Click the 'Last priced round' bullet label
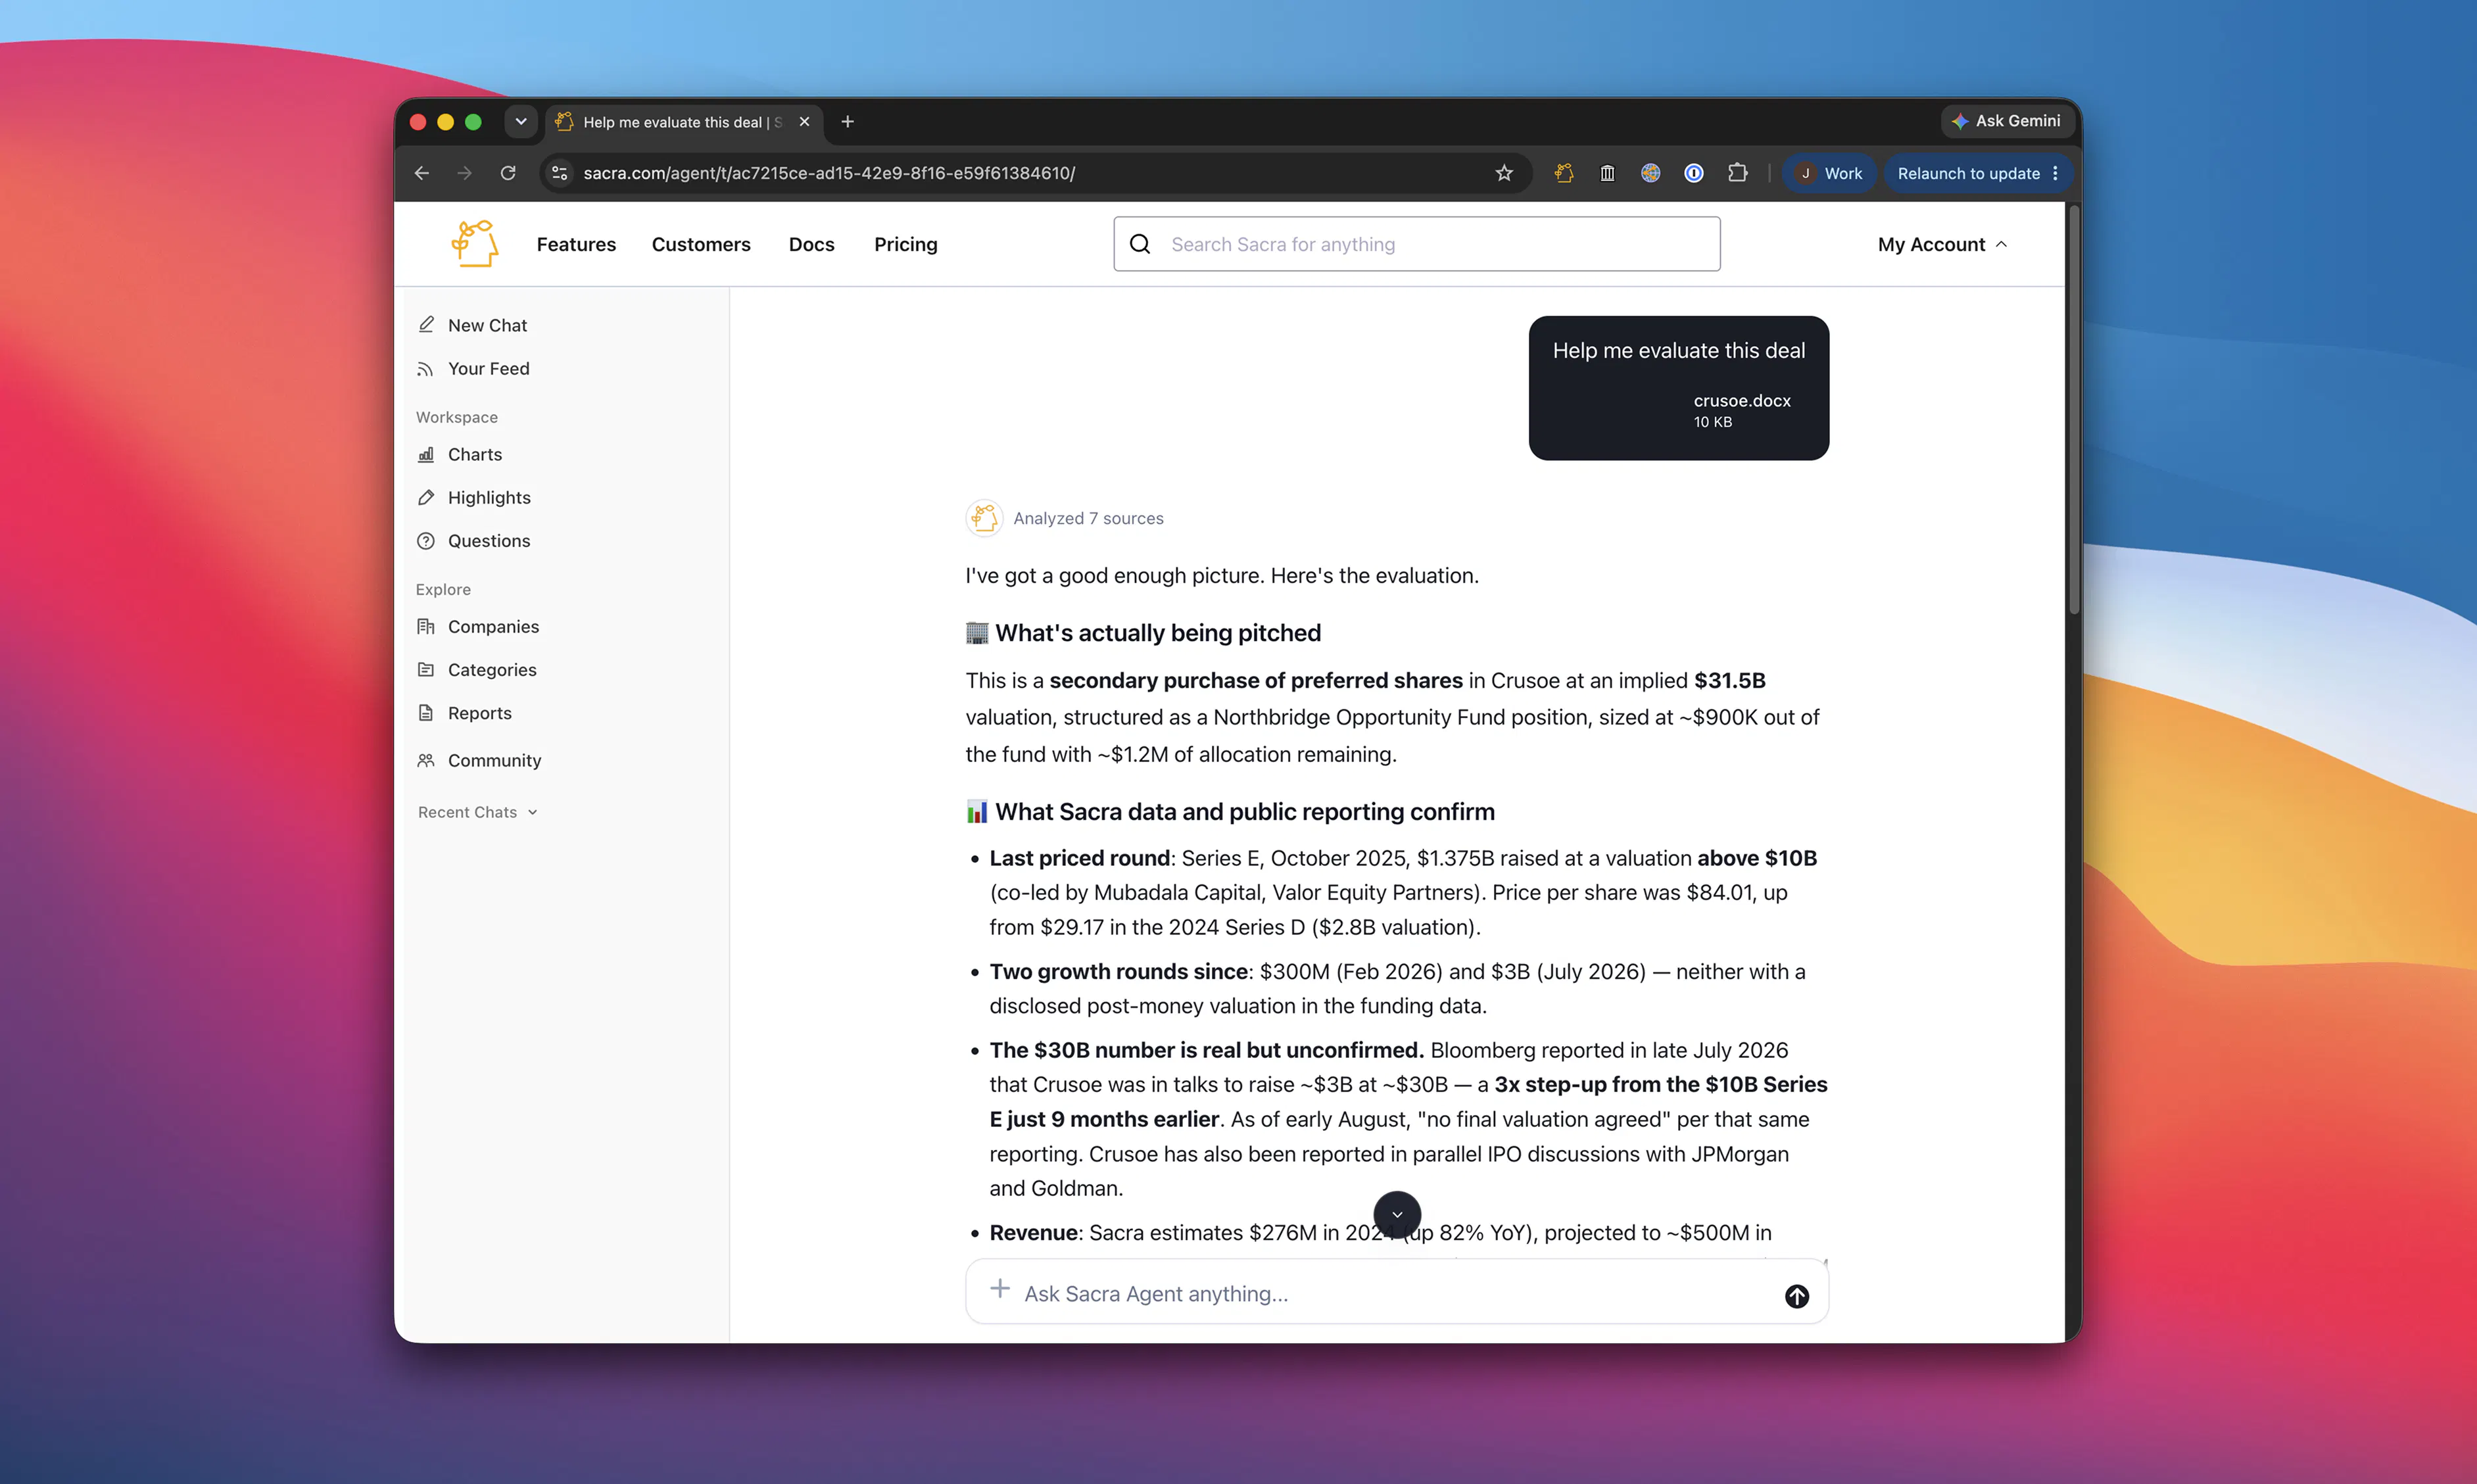 [1079, 858]
